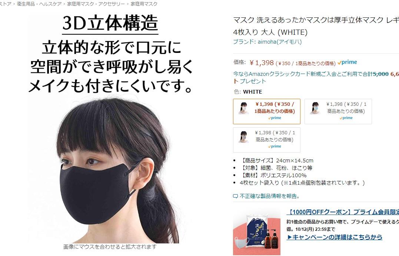Go to the 家庭用マスク breadcrumb category

click(144, 4)
